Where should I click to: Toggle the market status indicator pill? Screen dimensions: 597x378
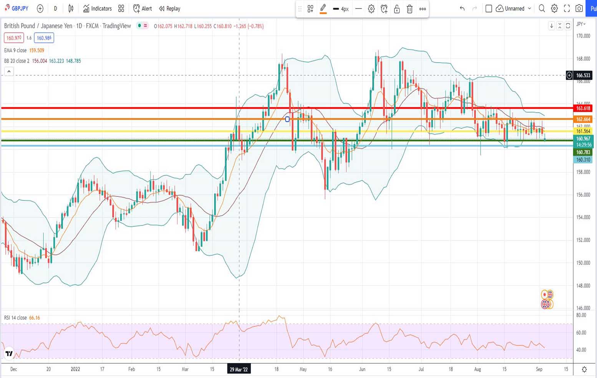[143, 26]
